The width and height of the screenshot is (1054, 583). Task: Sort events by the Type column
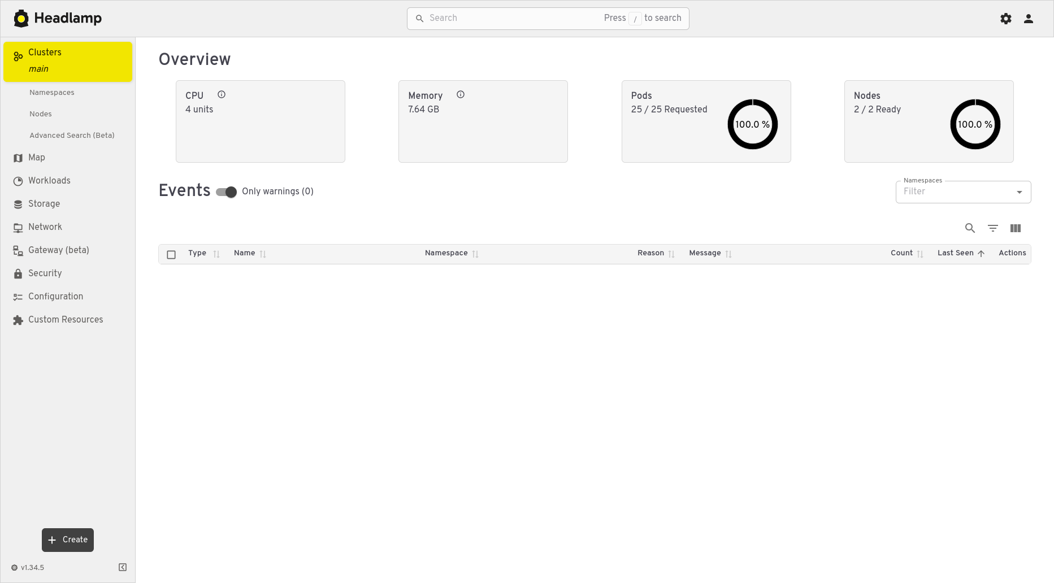tap(217, 254)
